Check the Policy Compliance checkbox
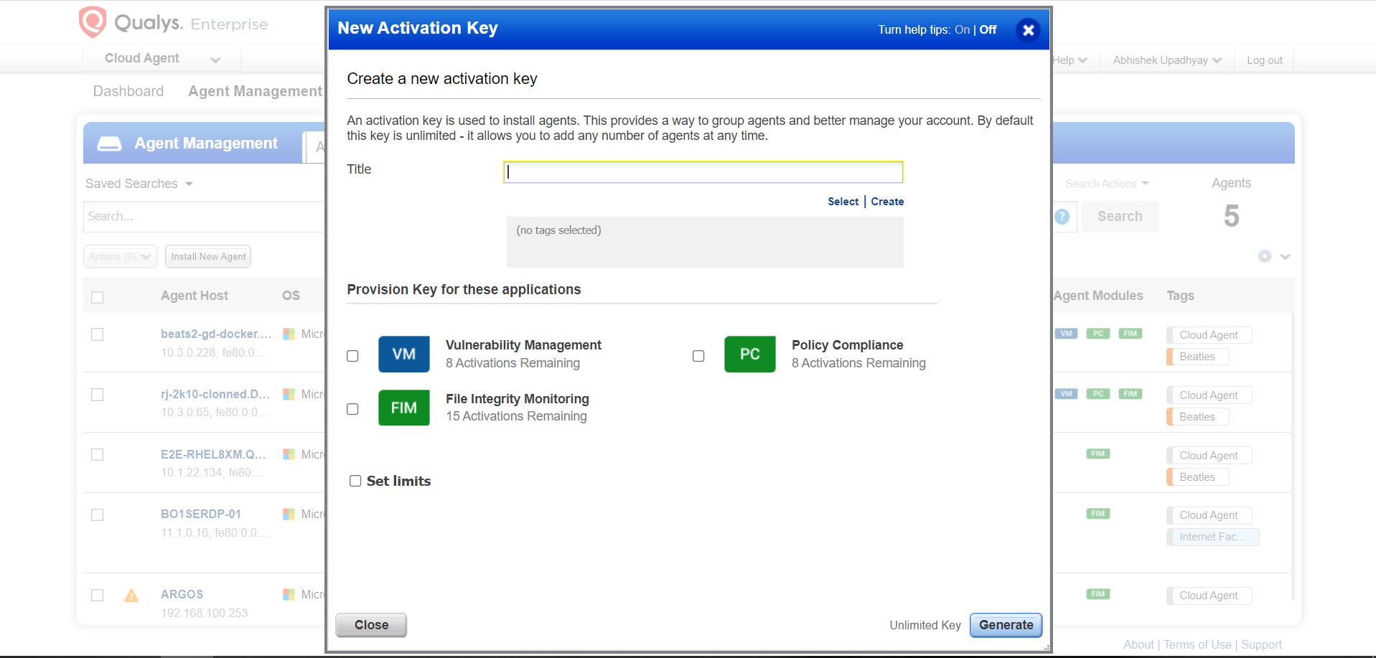Viewport: 1376px width, 658px height. point(698,356)
